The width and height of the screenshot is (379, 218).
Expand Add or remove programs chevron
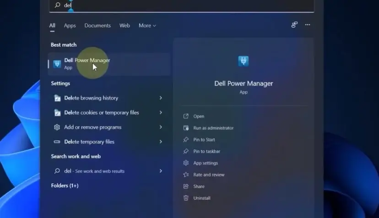tap(161, 127)
